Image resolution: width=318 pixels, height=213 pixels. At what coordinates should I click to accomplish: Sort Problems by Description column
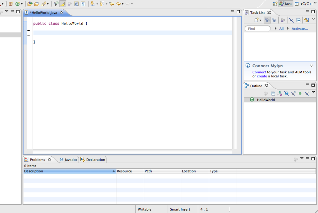pos(70,171)
